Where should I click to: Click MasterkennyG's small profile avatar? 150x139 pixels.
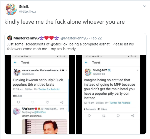pos(10,38)
